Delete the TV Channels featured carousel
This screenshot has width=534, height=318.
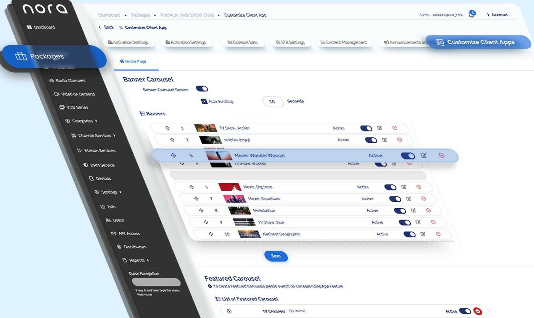click(478, 312)
